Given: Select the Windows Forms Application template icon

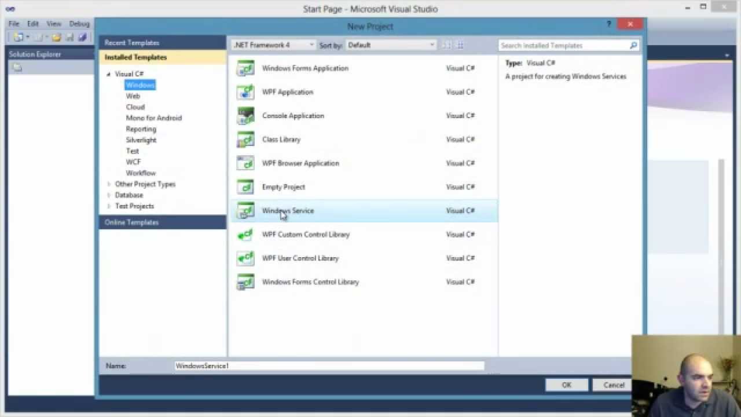Looking at the screenshot, I should pyautogui.click(x=245, y=68).
